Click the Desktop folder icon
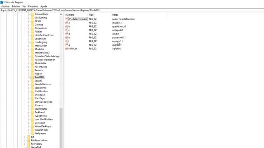 pos(32,25)
